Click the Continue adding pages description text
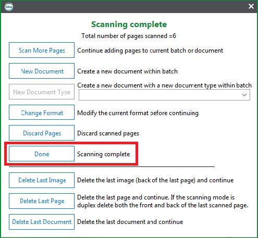This screenshot has height=238, width=258. point(150,51)
